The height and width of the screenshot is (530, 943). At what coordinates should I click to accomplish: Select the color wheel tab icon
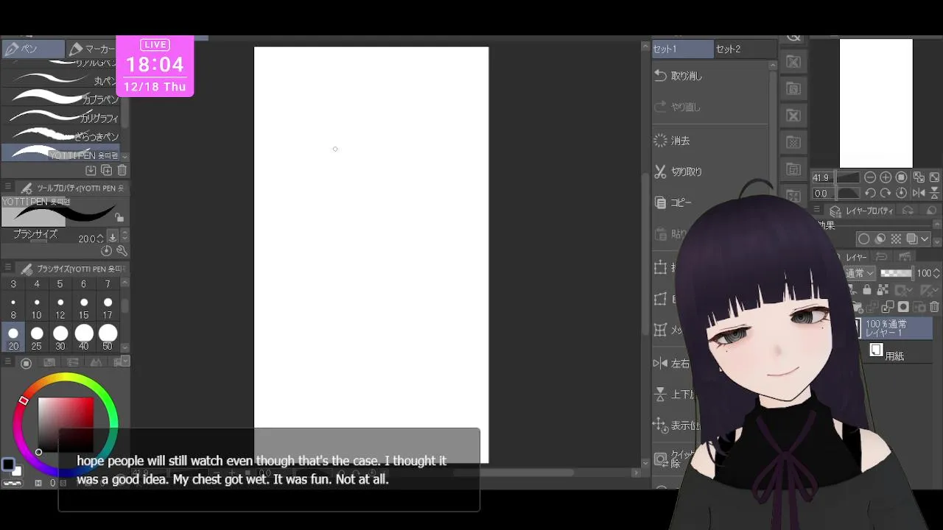(26, 362)
